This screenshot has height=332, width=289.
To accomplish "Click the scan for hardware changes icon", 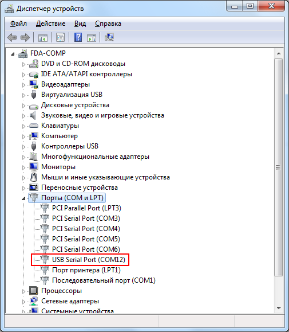I will click(109, 37).
